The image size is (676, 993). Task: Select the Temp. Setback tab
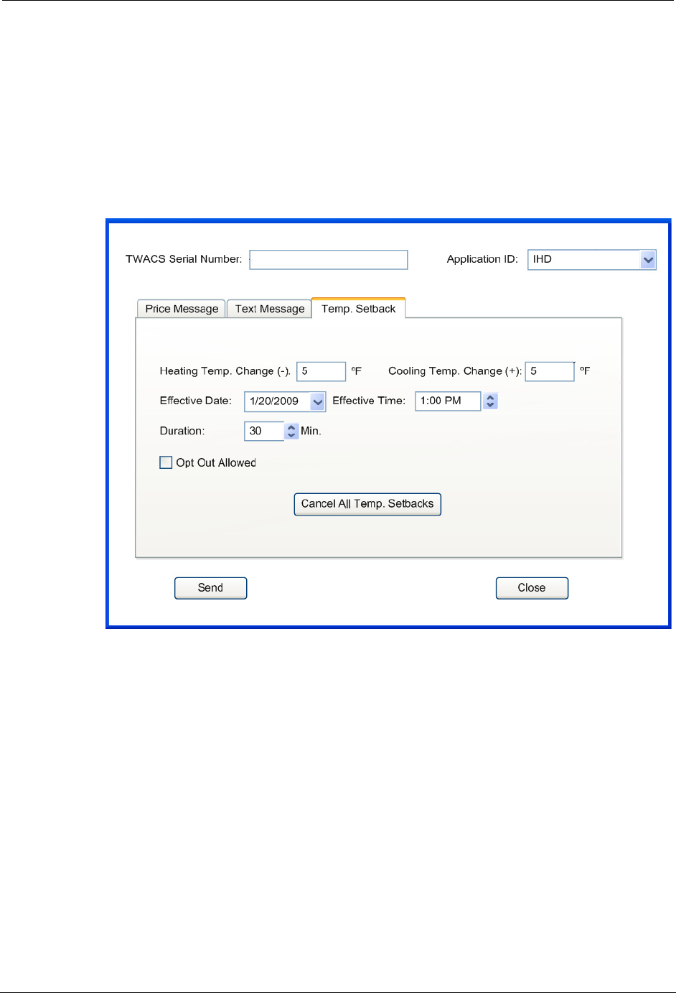(359, 309)
